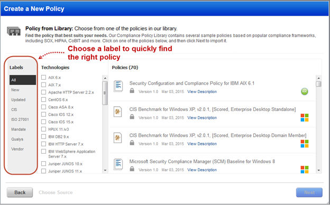Image resolution: width=330 pixels, height=205 pixels.
Task: Select CIS Benchmark Windows XP Enterprise Desktop Domain Member title
Action: [x=218, y=135]
